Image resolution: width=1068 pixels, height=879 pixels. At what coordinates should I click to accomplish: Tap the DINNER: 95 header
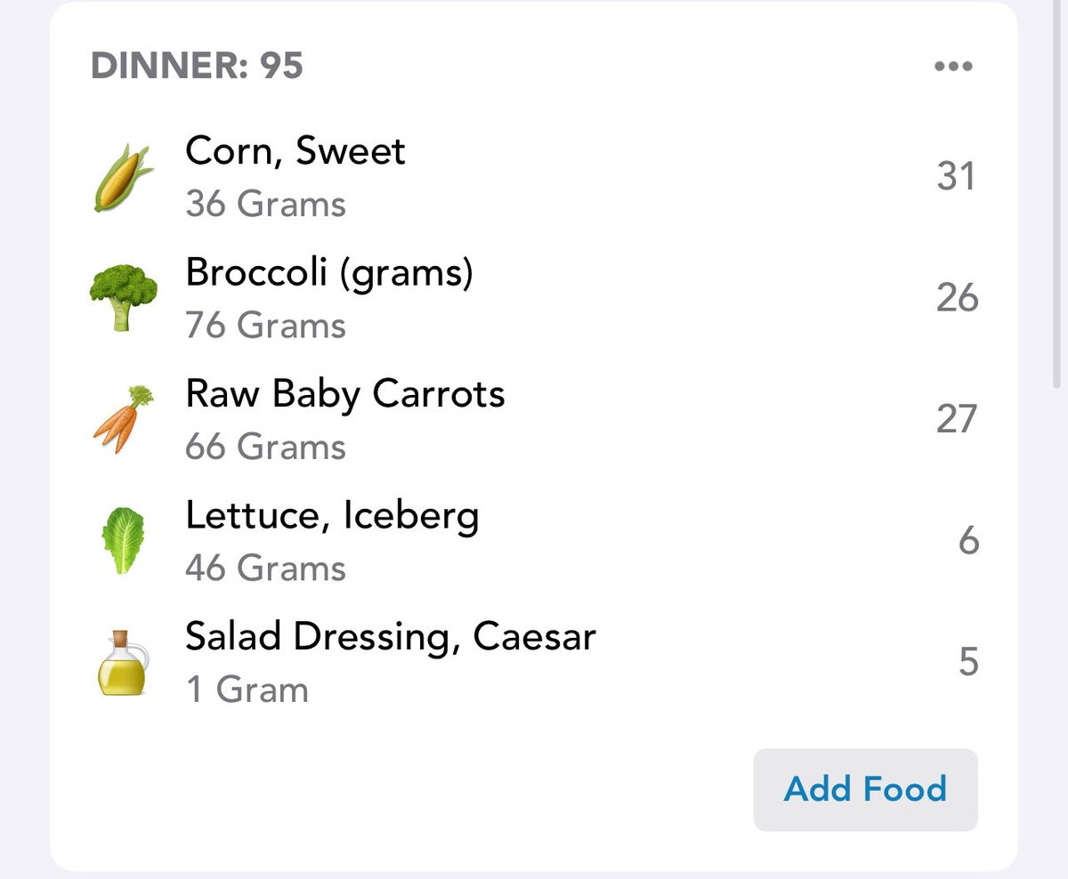click(x=197, y=66)
